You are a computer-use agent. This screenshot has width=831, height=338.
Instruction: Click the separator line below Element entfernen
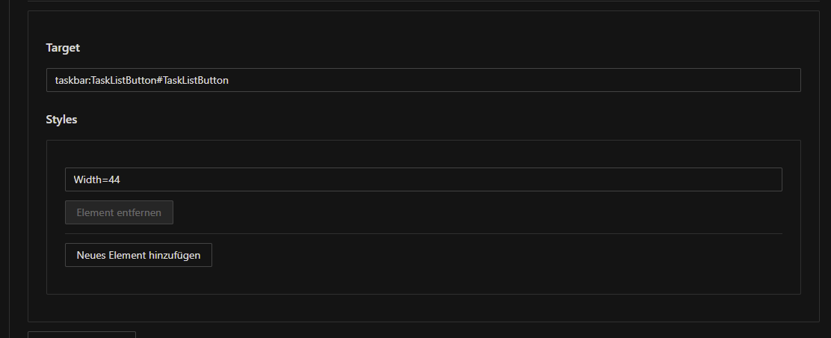pyautogui.click(x=423, y=233)
